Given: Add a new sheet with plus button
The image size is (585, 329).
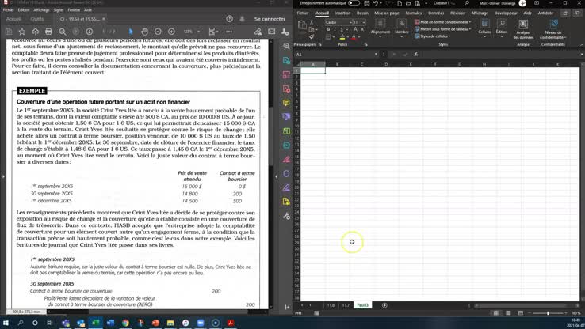Looking at the screenshot, I should click(384, 304).
